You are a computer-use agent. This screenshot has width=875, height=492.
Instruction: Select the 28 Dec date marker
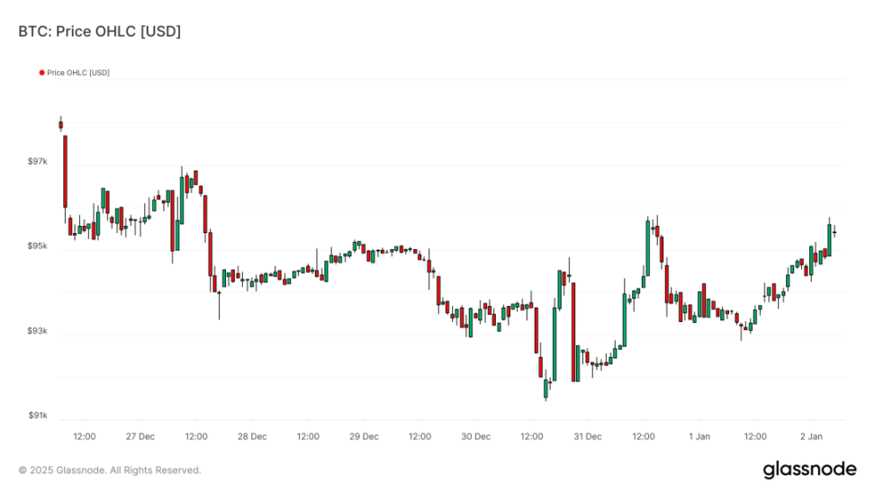pos(252,436)
